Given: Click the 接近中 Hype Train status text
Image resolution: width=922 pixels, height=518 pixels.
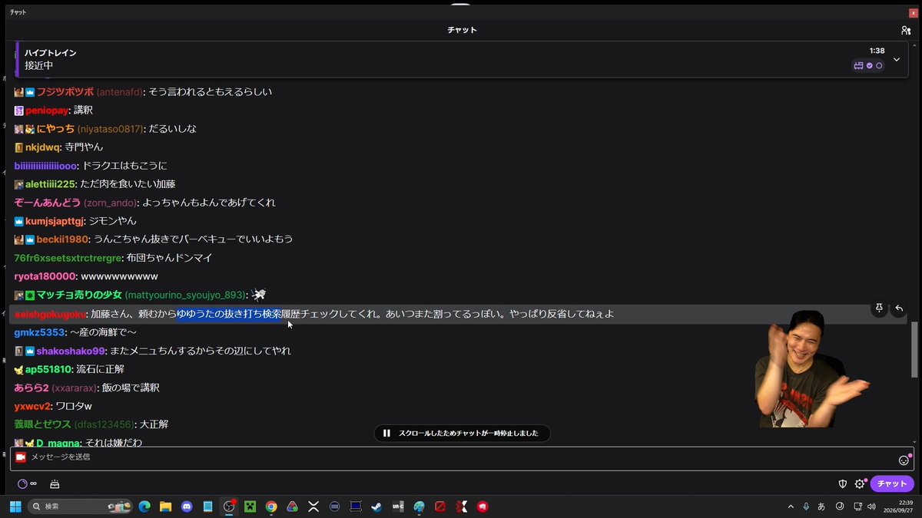Looking at the screenshot, I should click(38, 66).
